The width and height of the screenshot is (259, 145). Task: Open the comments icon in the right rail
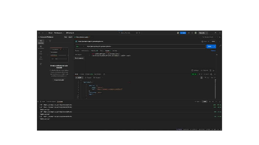click(220, 41)
